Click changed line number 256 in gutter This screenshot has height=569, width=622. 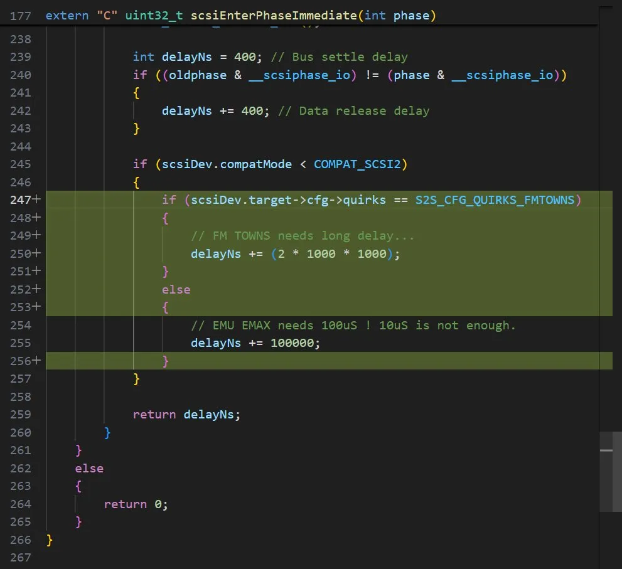(21, 361)
